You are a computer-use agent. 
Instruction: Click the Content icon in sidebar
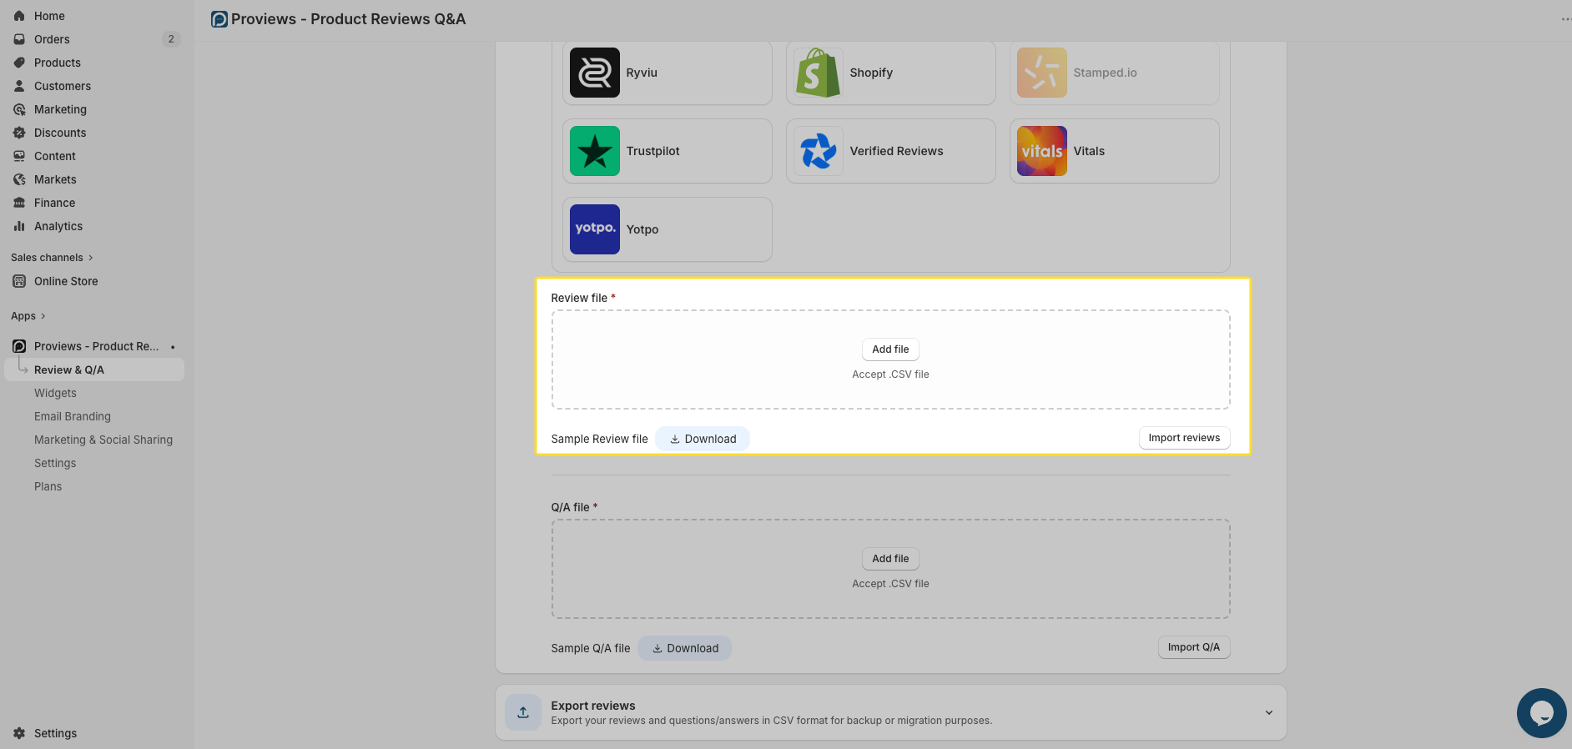(x=19, y=156)
